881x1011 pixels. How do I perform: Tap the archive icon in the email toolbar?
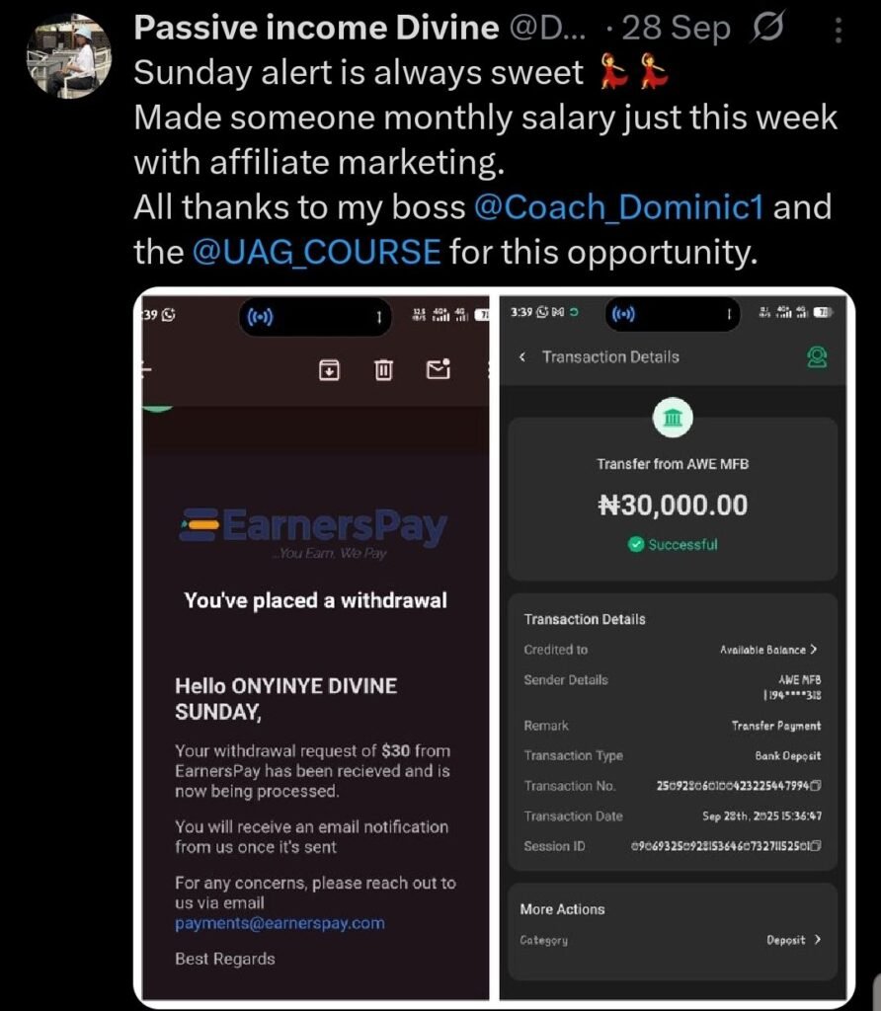(x=329, y=369)
